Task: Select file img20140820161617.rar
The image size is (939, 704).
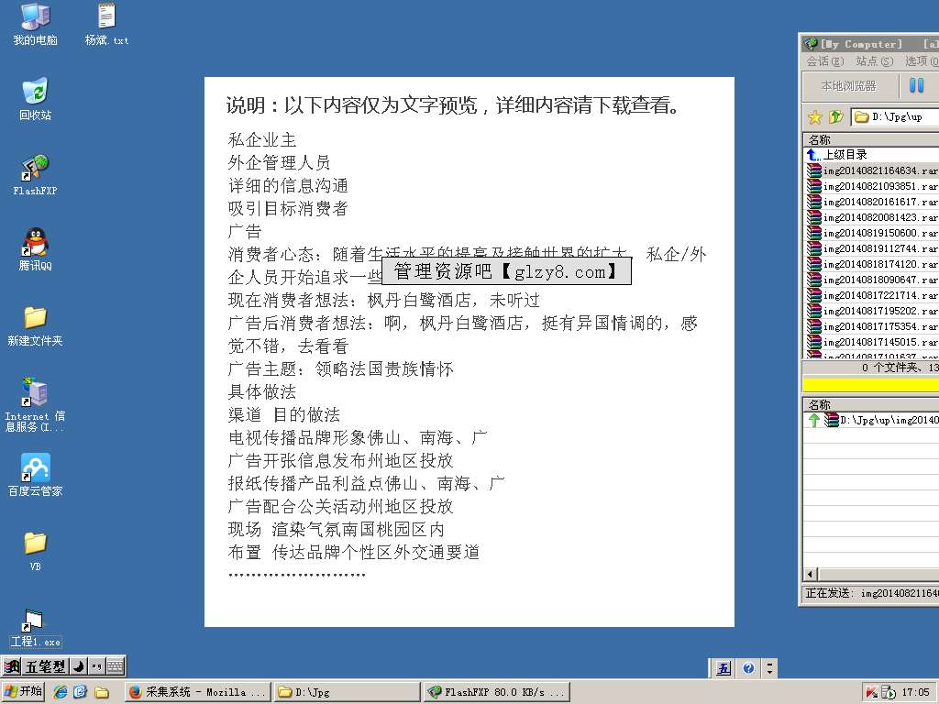Action: 871,202
